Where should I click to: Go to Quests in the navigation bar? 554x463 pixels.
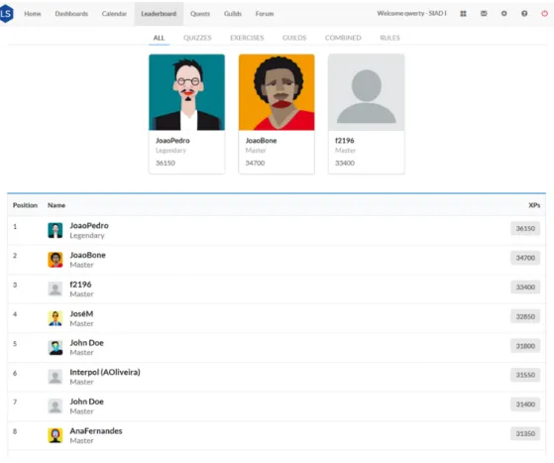tap(200, 14)
